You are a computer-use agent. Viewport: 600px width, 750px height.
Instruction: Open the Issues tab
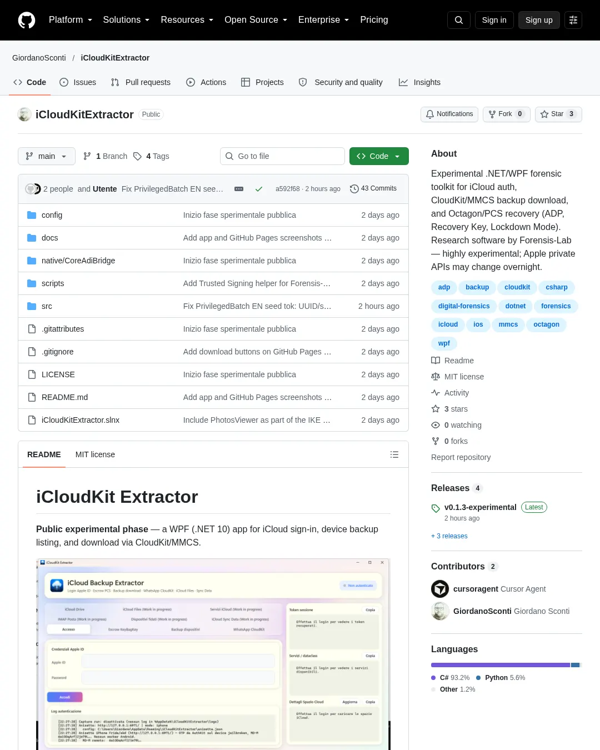point(78,82)
